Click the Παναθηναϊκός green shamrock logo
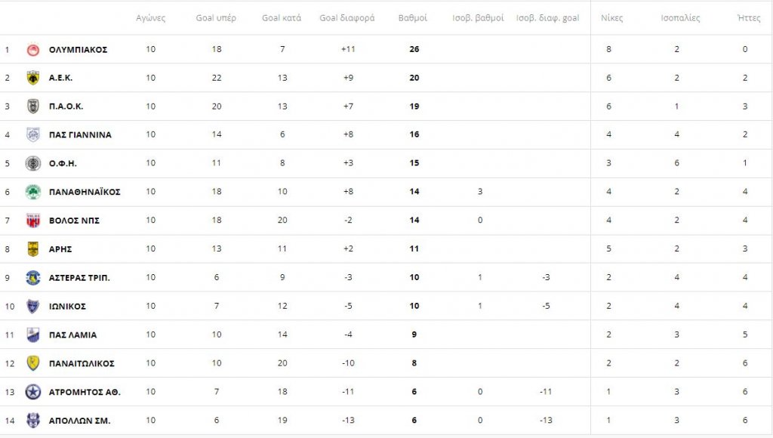Image resolution: width=773 pixels, height=438 pixels. pyautogui.click(x=33, y=192)
